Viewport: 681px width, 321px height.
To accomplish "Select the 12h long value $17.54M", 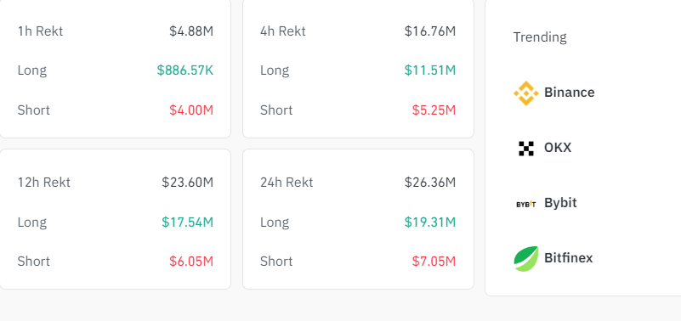I will [x=188, y=222].
